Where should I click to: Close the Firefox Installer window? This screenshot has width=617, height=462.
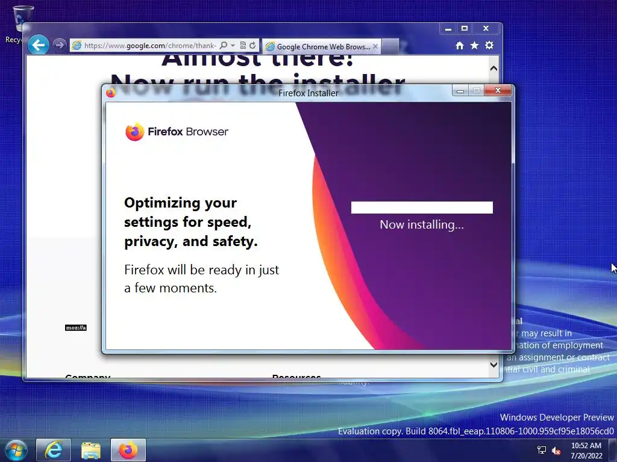click(498, 91)
